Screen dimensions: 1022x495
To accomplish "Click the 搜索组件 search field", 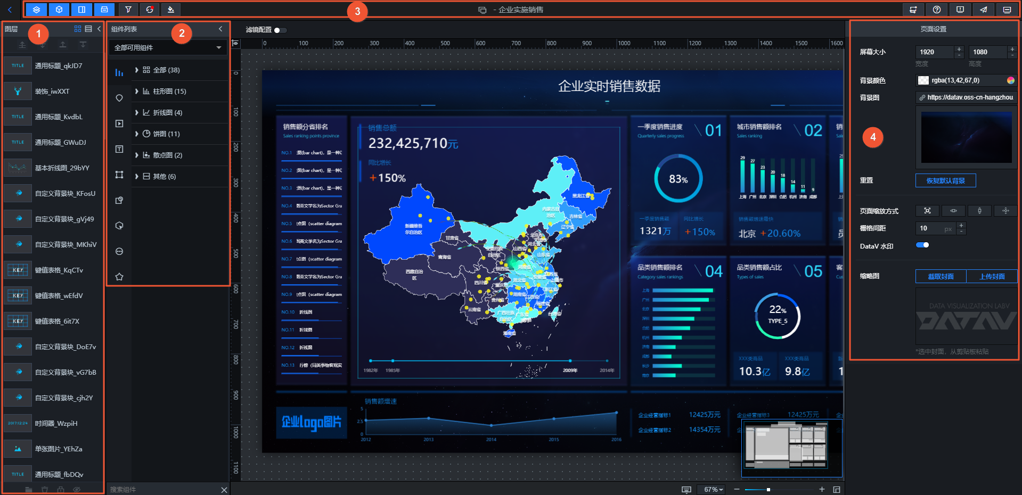I will click(x=162, y=490).
